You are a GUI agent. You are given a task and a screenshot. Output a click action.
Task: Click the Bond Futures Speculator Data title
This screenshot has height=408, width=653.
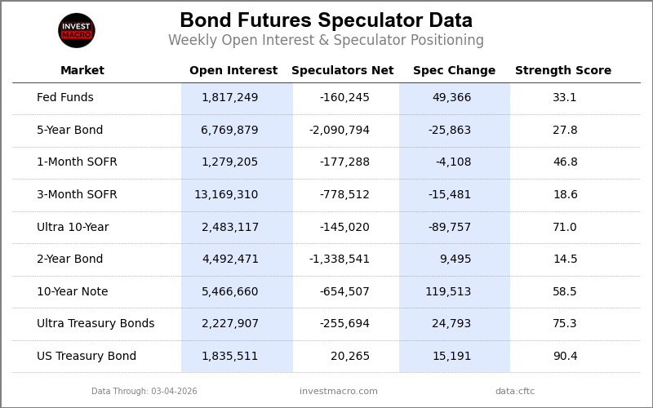pos(326,21)
